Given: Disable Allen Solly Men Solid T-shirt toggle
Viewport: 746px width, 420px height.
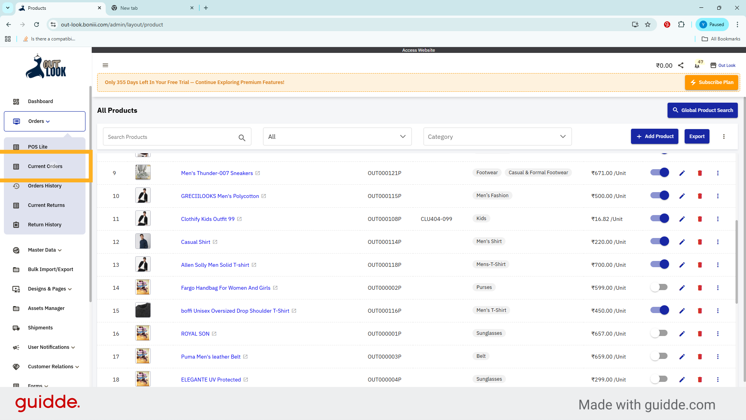Looking at the screenshot, I should 659,264.
